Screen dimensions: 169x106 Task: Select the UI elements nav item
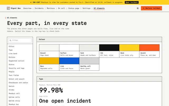[x=99, y=8]
